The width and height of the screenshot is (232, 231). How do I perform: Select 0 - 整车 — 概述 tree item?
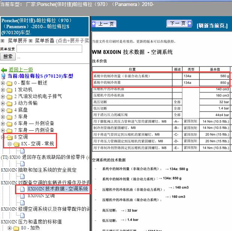31,83
